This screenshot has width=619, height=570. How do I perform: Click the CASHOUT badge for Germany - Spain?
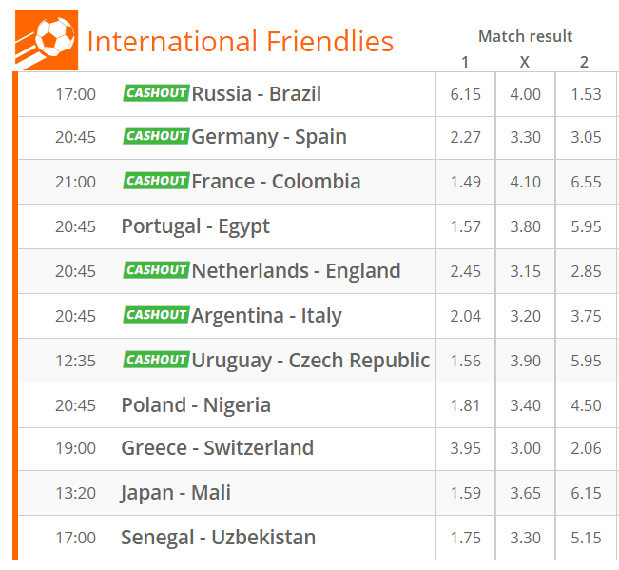click(x=156, y=136)
